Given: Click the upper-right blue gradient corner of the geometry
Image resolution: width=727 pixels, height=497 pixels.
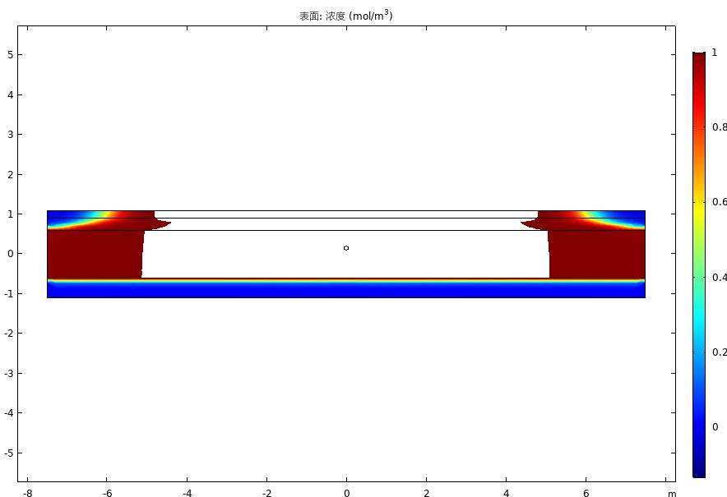Looking at the screenshot, I should (x=633, y=217).
